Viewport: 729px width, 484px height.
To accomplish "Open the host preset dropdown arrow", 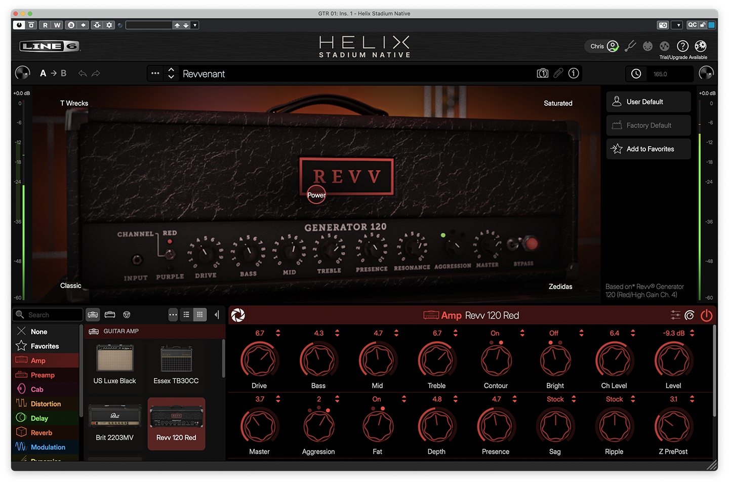I will coord(195,25).
